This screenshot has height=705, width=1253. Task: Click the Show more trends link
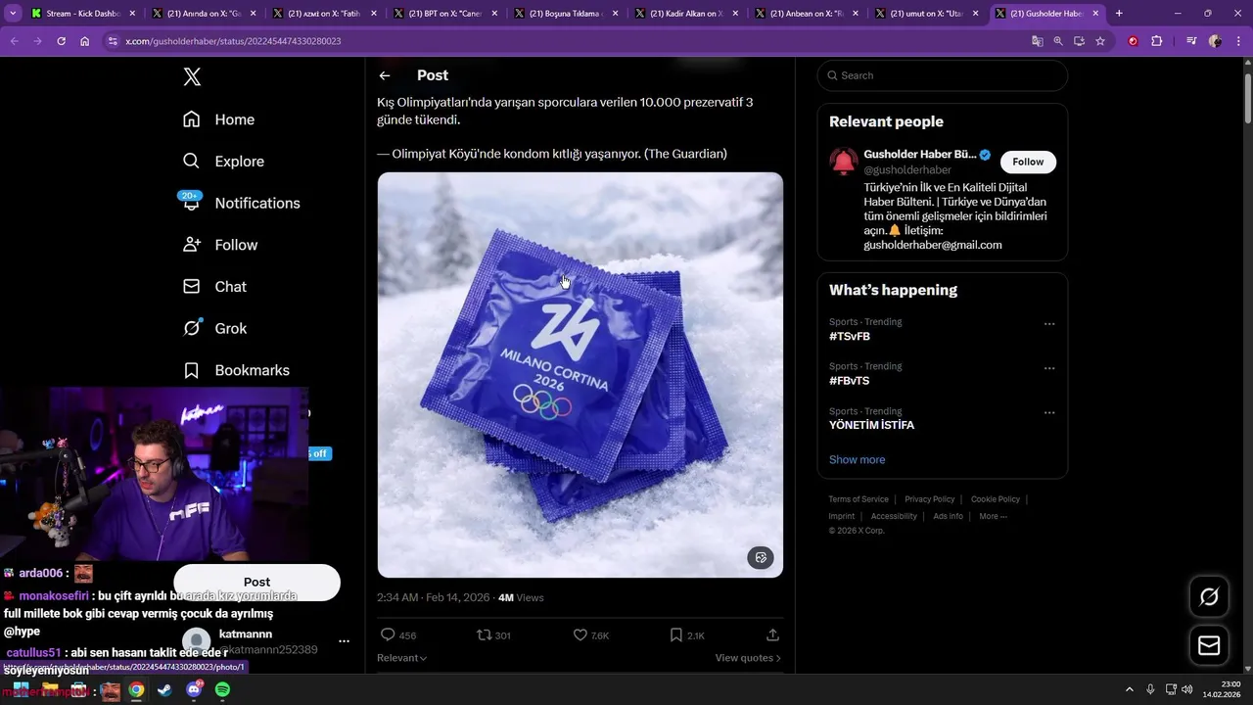[857, 459]
